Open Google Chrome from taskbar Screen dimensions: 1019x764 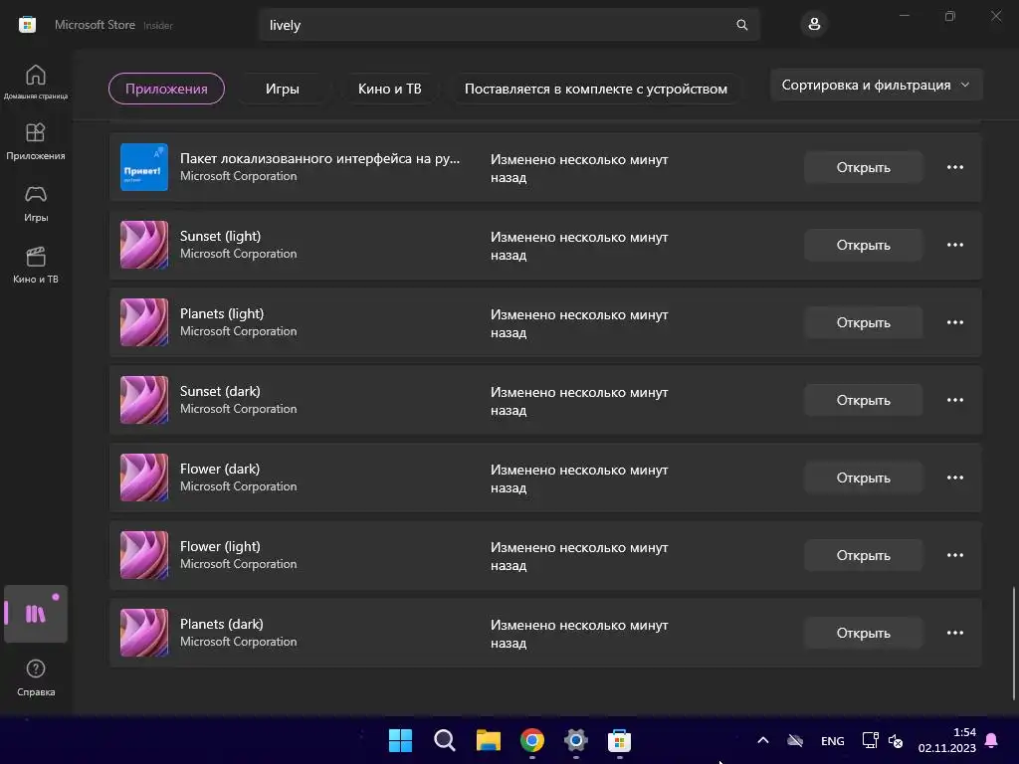[x=532, y=740]
